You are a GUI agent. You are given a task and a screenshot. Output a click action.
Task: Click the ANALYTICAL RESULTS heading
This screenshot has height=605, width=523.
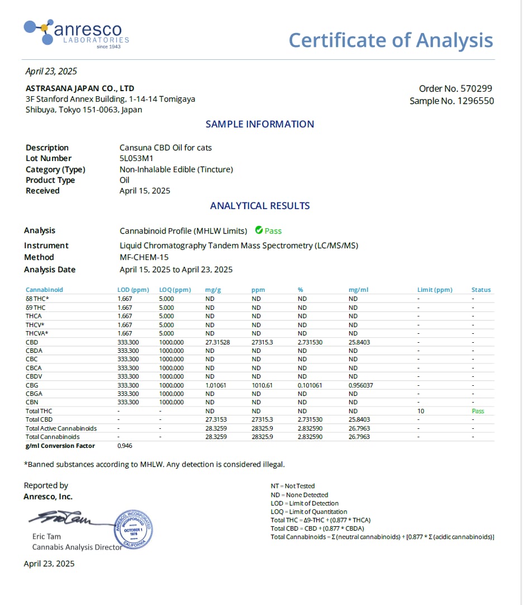[260, 206]
